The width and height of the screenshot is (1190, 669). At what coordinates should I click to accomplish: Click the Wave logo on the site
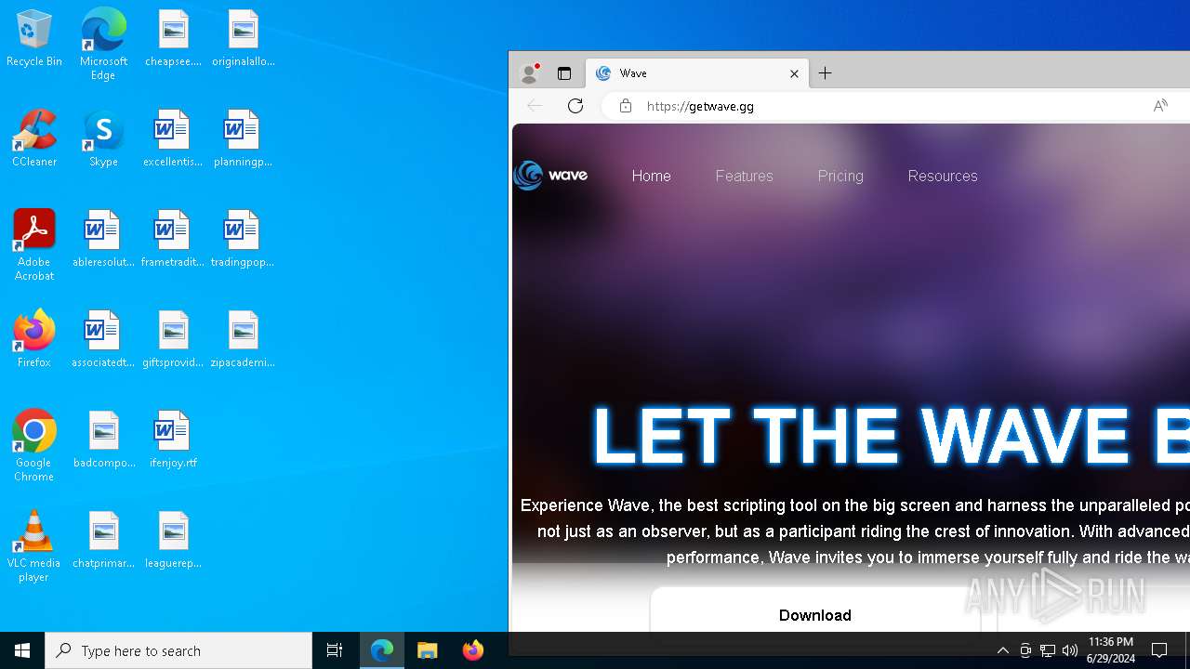(550, 175)
